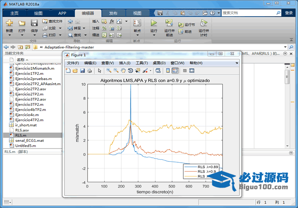Click the 断点 (Breakpoints) icon
Image resolution: width=298 pixels, height=208 pixels.
point(137,23)
